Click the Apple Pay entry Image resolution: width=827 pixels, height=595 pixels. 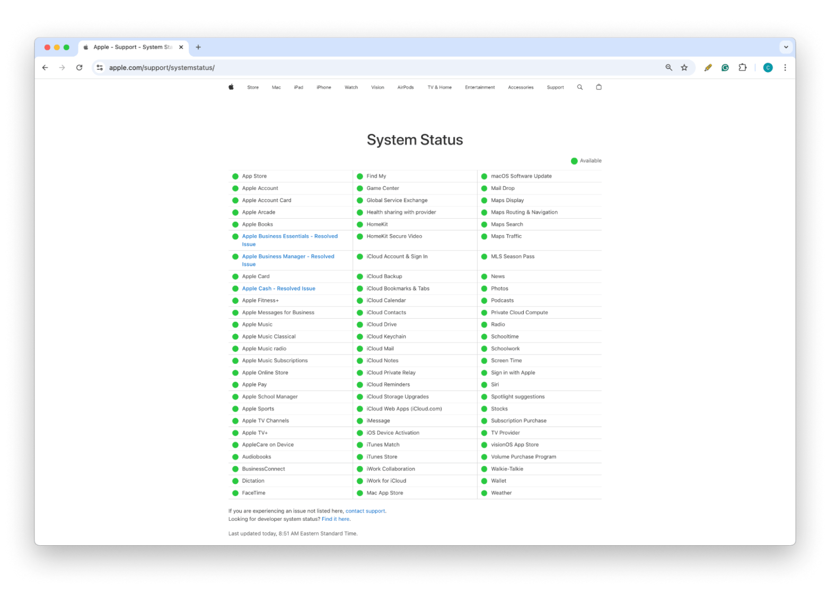tap(254, 385)
